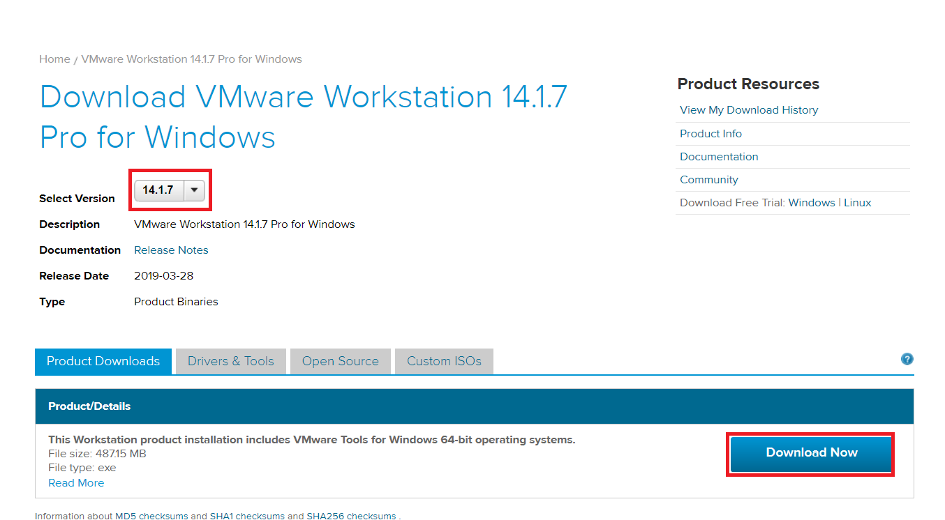Click the Read More link

click(76, 483)
